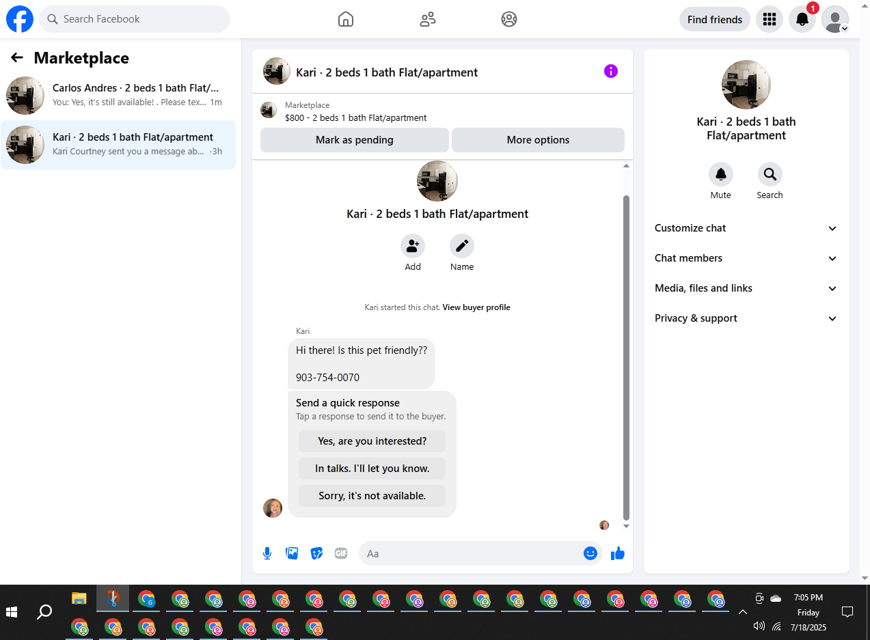Image resolution: width=870 pixels, height=640 pixels.
Task: Mute the conversation with bell icon
Action: coord(721,174)
